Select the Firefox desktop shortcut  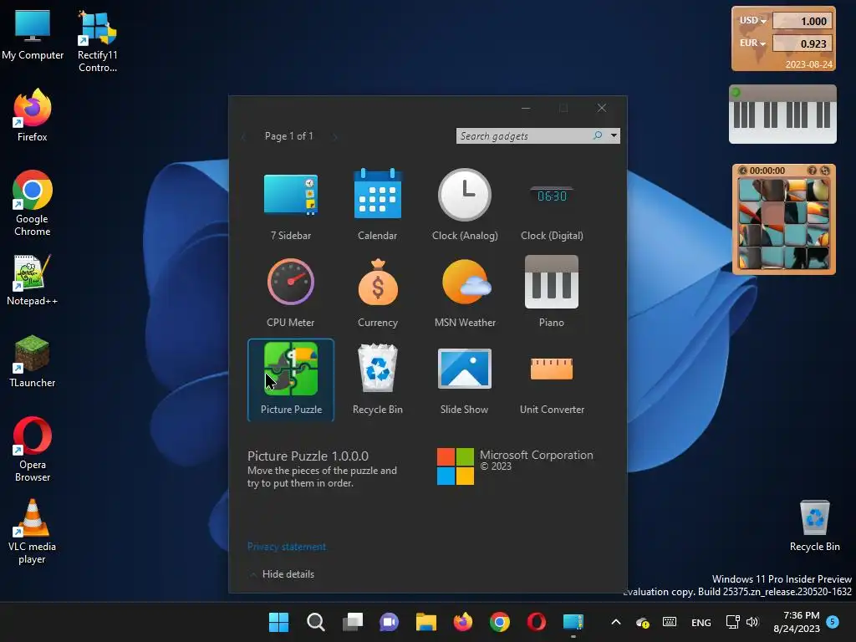pyautogui.click(x=33, y=115)
